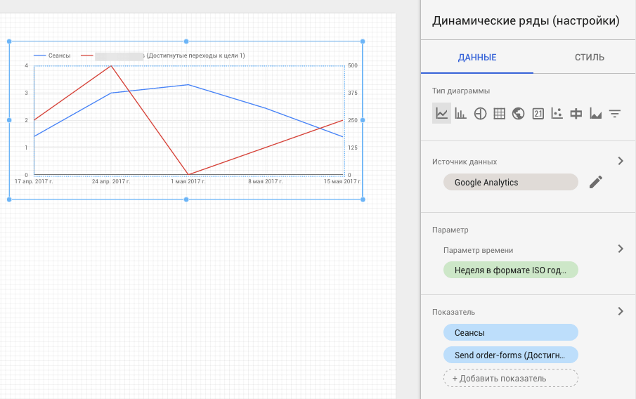Click the Google Analytics data source chip
Viewport: 636px width, 399px height.
pyautogui.click(x=510, y=183)
